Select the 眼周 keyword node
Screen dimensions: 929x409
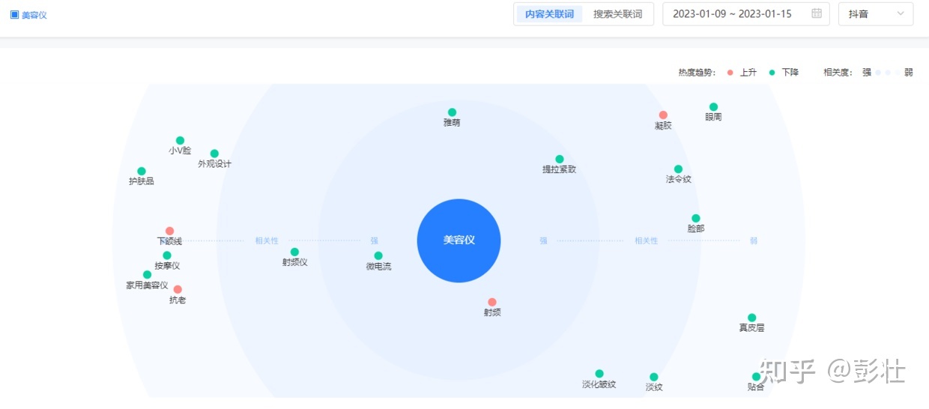pyautogui.click(x=713, y=107)
